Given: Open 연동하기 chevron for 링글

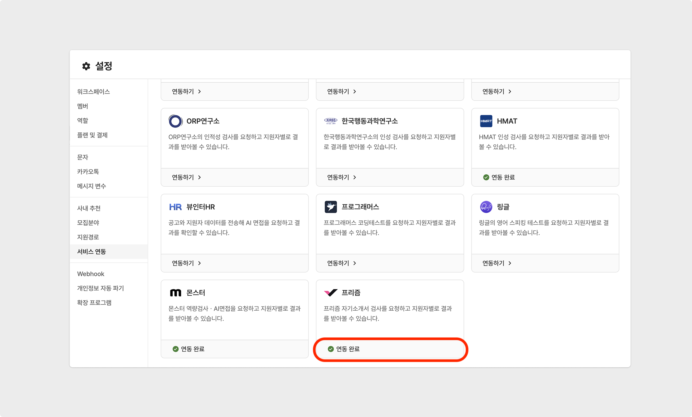Looking at the screenshot, I should point(510,263).
